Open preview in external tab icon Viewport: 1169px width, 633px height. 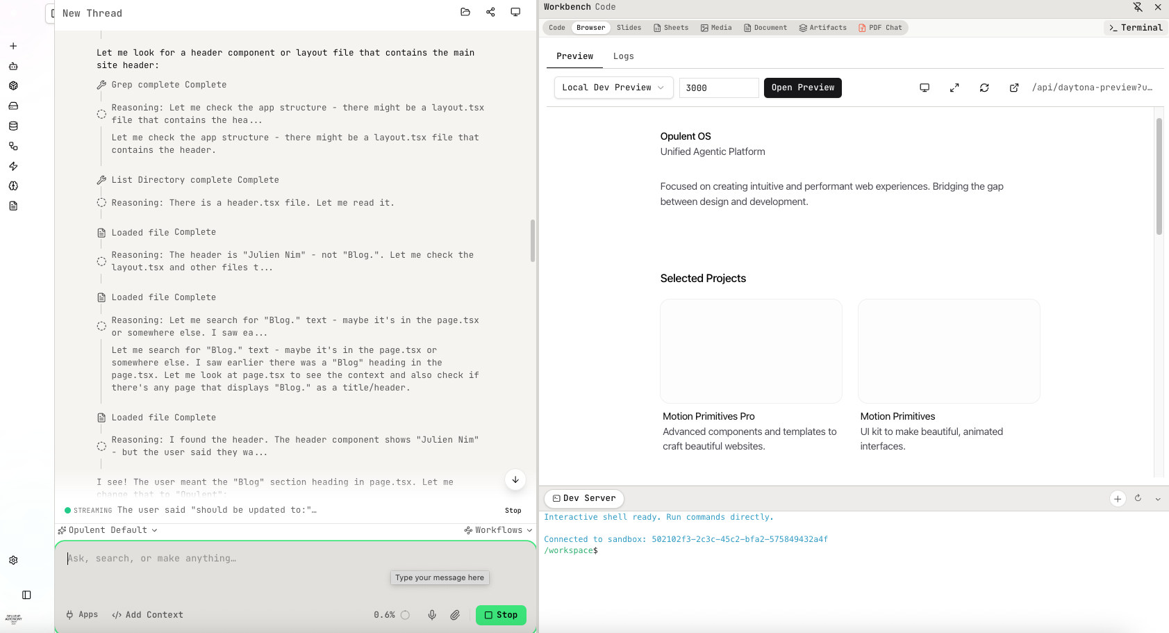(1014, 88)
